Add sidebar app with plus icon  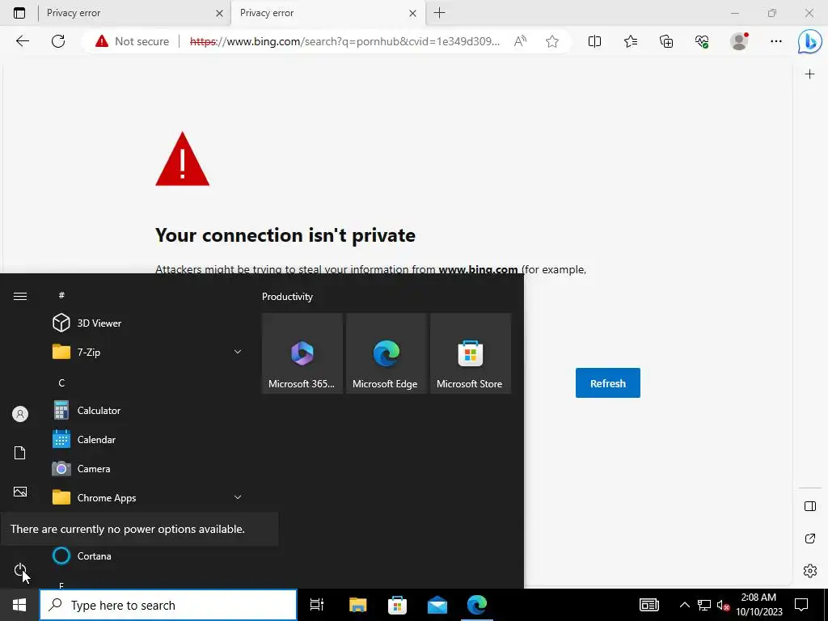click(x=809, y=74)
